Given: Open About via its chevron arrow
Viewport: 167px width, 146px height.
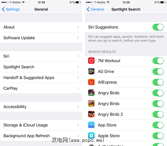Looking at the screenshot, I should click(x=78, y=27).
